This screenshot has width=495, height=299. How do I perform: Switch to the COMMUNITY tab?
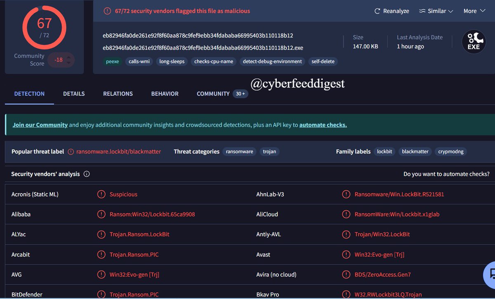(x=213, y=94)
